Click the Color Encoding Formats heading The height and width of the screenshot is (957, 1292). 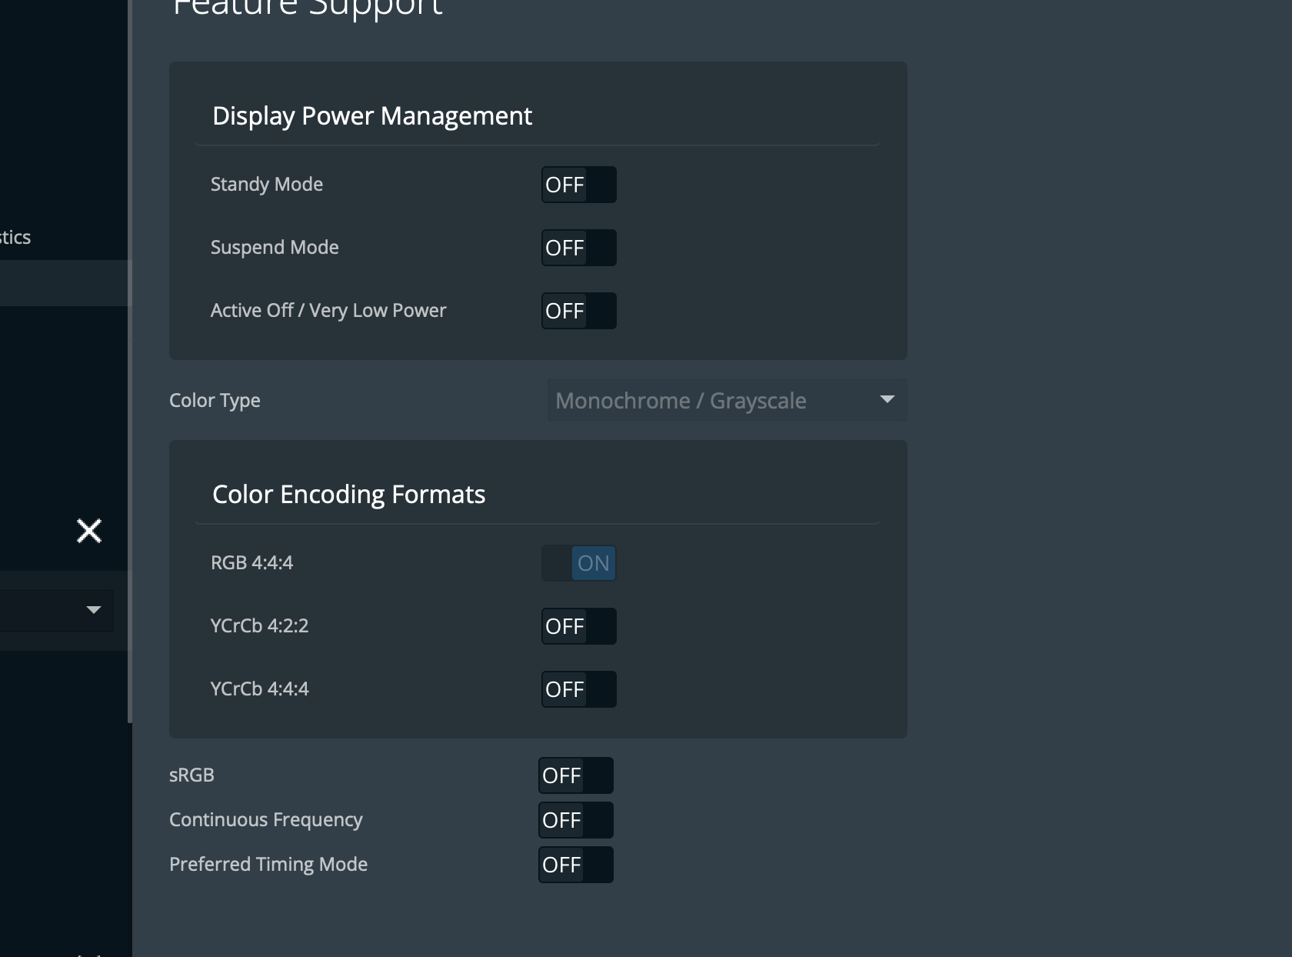tap(348, 495)
